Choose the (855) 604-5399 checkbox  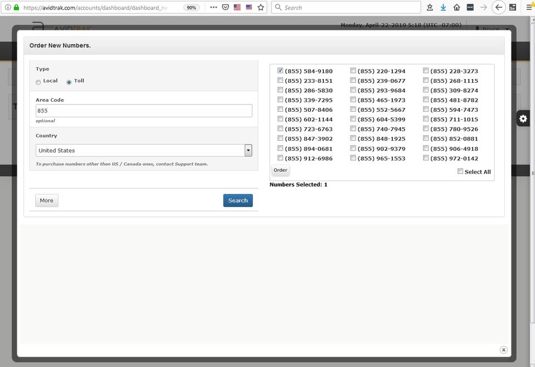click(x=353, y=119)
